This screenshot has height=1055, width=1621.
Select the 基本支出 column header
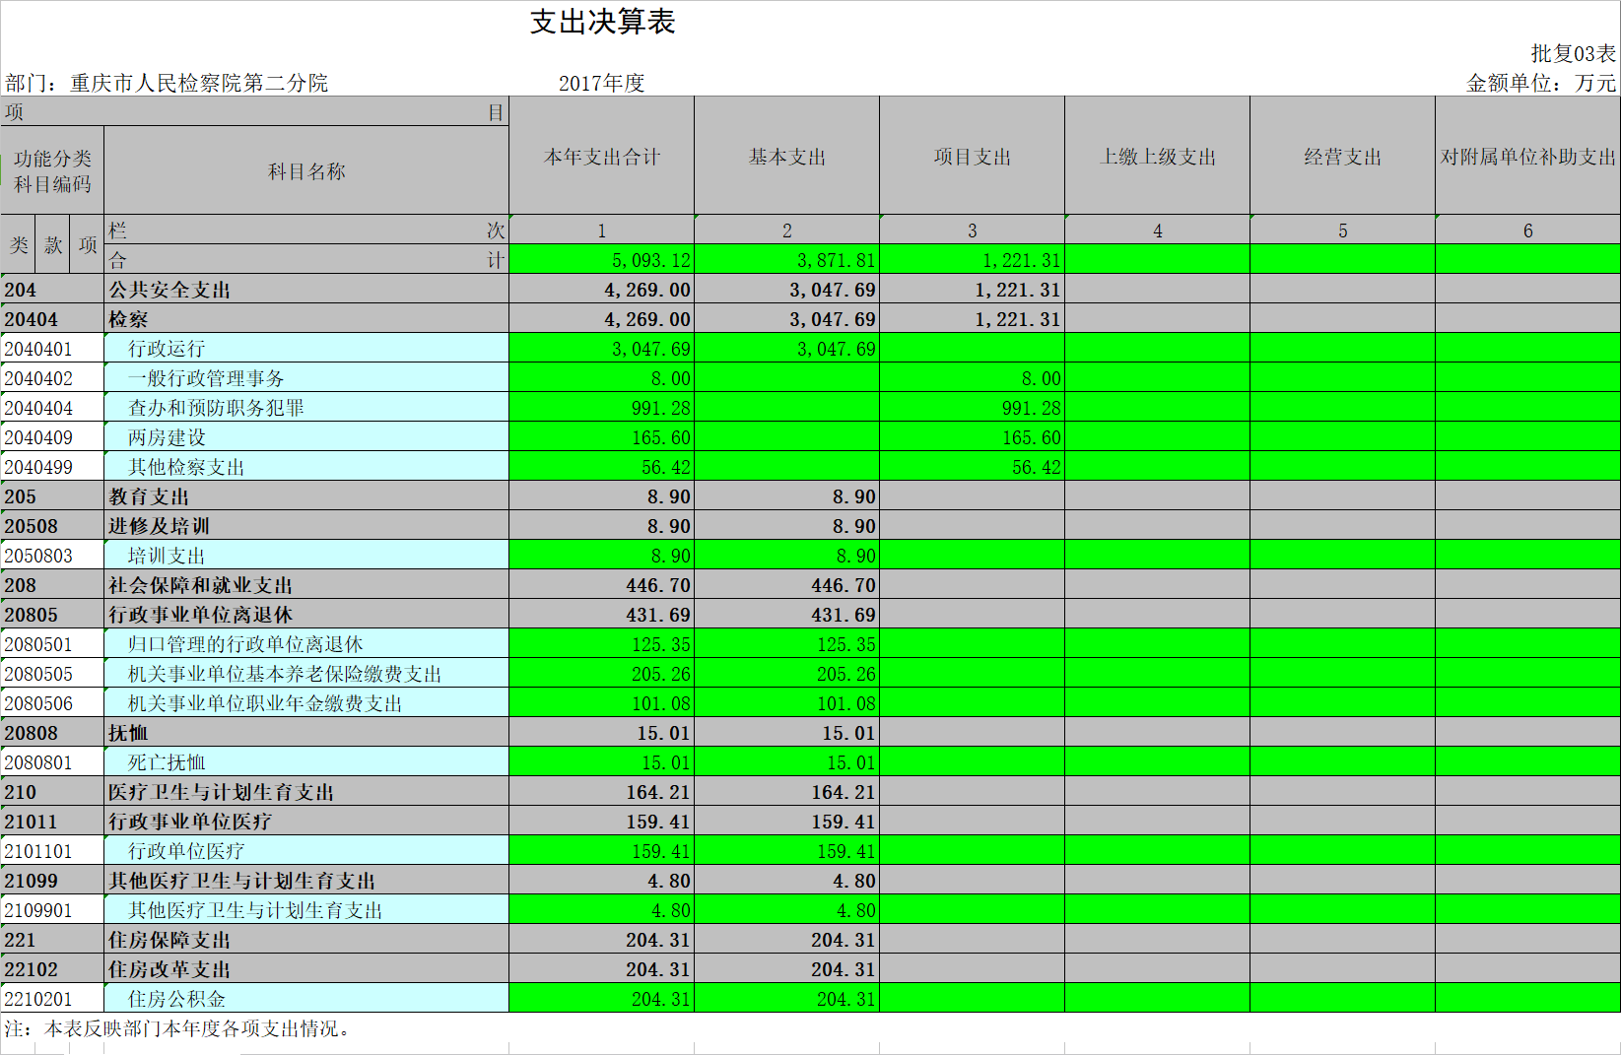point(786,157)
